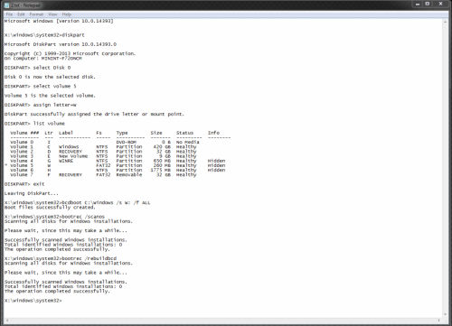Click the horizontal scrollbar left arrow
Image resolution: width=452 pixels, height=326 pixels.
6,321
